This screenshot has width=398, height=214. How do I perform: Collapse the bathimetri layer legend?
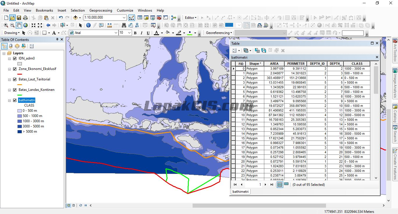tap(9, 100)
